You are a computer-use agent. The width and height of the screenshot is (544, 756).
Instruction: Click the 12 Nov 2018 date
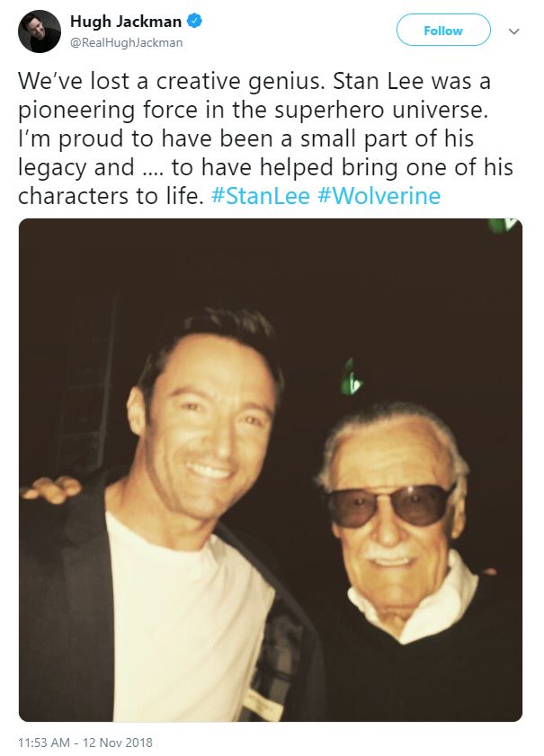click(120, 743)
